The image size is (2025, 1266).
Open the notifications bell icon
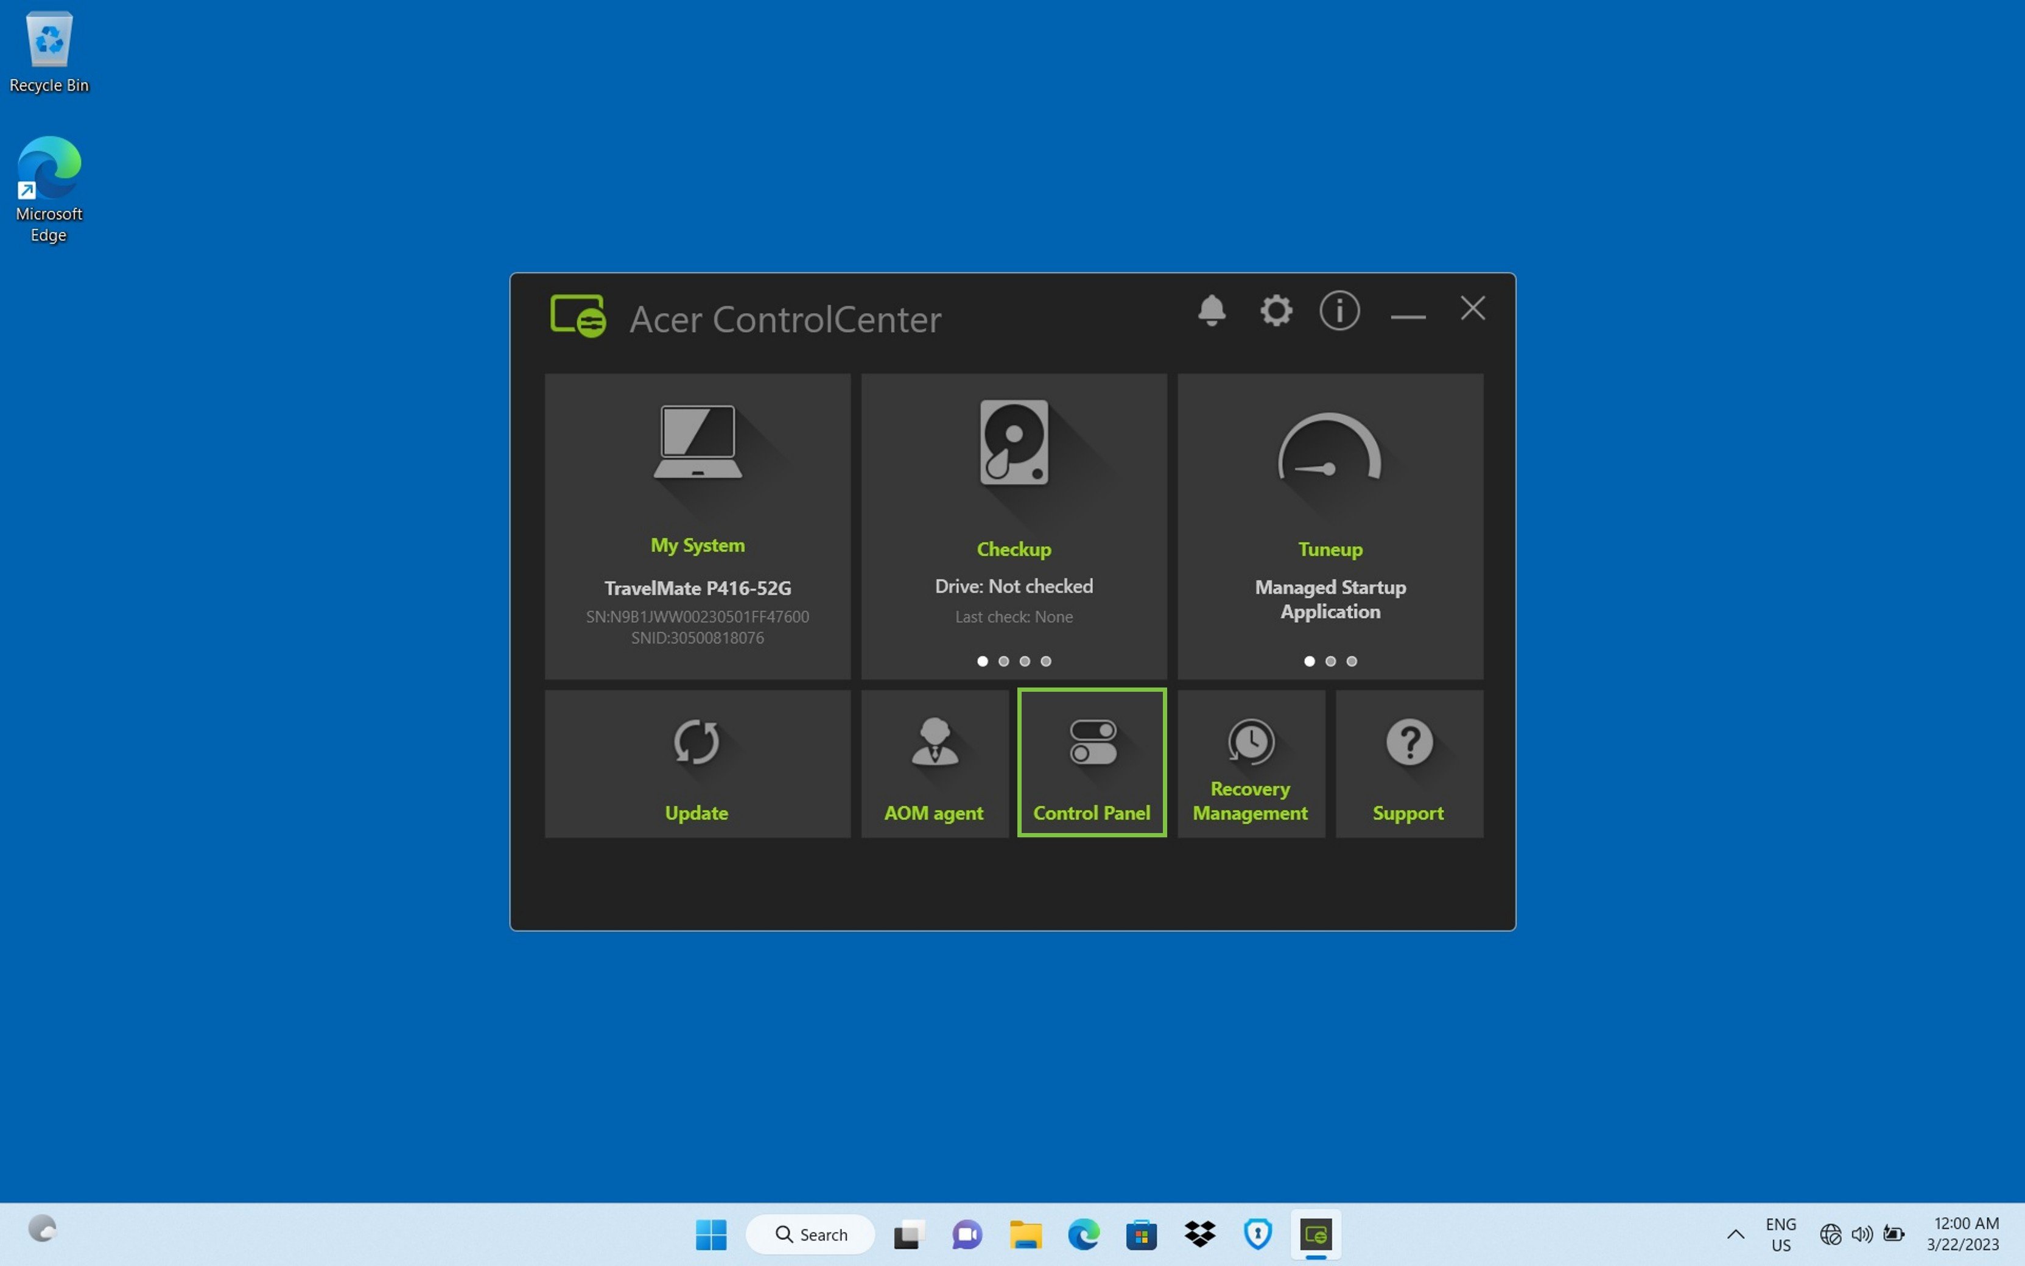1212,311
